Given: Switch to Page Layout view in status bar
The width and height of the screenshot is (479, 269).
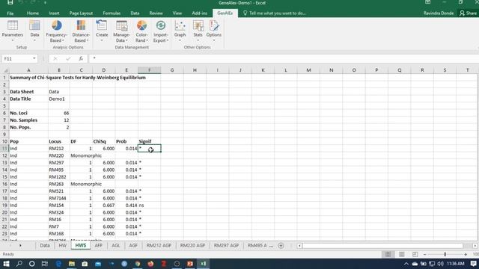Looking at the screenshot, I should click(401, 254).
